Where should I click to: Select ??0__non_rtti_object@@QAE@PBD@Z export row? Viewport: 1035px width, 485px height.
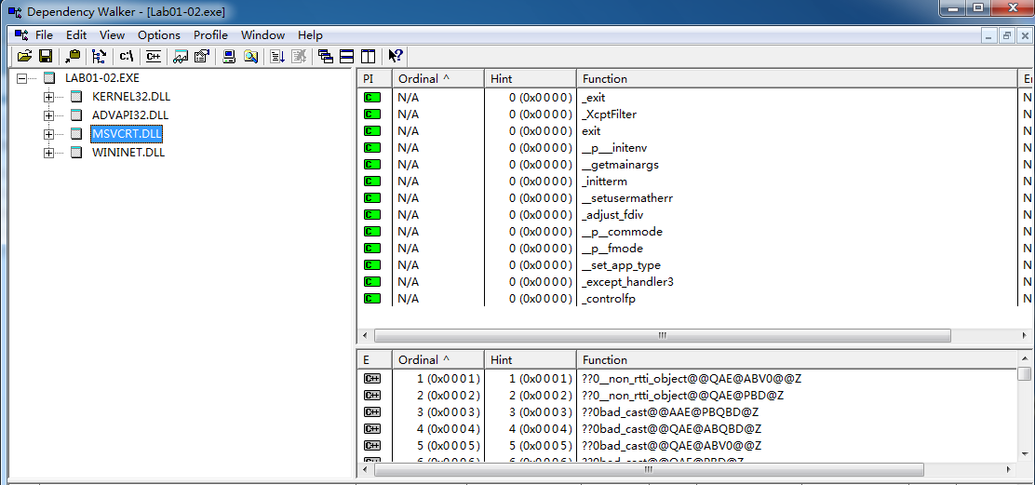point(682,396)
